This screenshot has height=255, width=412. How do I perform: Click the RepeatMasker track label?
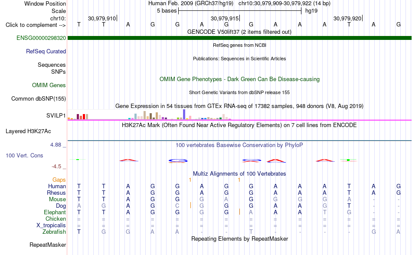coord(48,245)
